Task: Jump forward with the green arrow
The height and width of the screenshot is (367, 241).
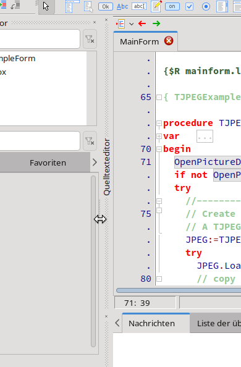Action: (x=156, y=23)
